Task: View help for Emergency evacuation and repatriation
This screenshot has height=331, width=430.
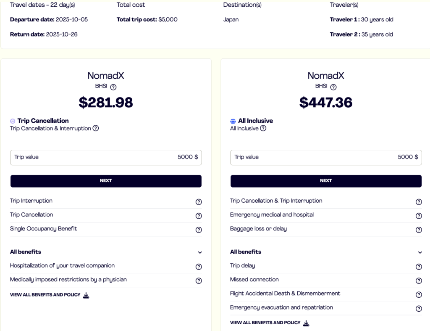Action: (419, 308)
